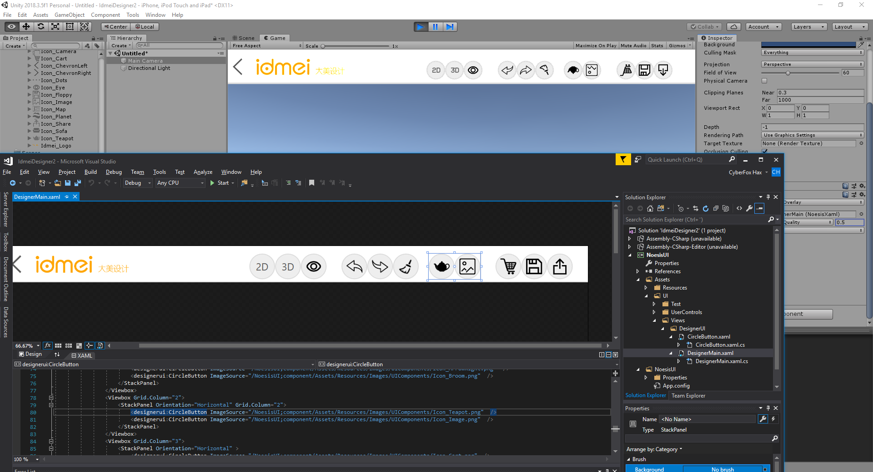Click Solution Explorer Home icon
The height and width of the screenshot is (472, 873).
650,208
